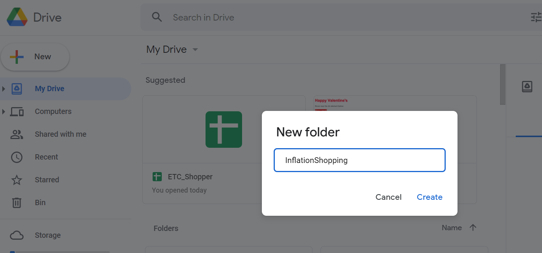Click the colorful plus New icon
Viewport: 542px width, 253px height.
[17, 57]
